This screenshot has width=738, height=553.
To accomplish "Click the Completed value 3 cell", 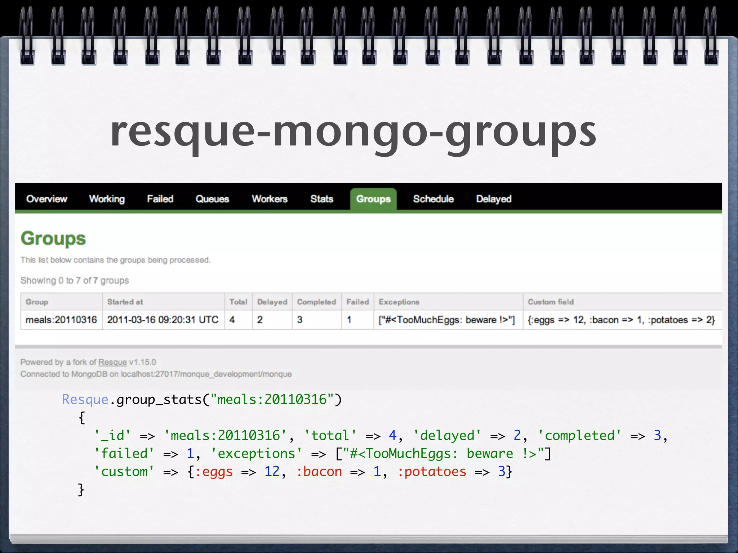I will pos(317,320).
